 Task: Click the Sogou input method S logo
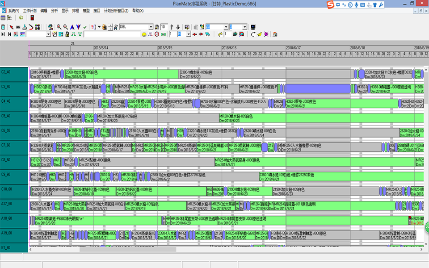[x=331, y=4]
